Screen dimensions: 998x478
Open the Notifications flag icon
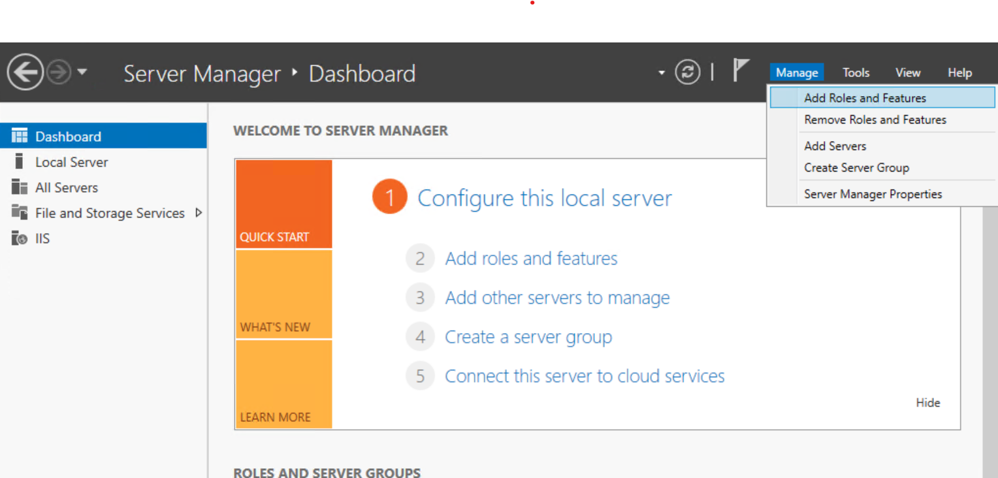(x=740, y=71)
